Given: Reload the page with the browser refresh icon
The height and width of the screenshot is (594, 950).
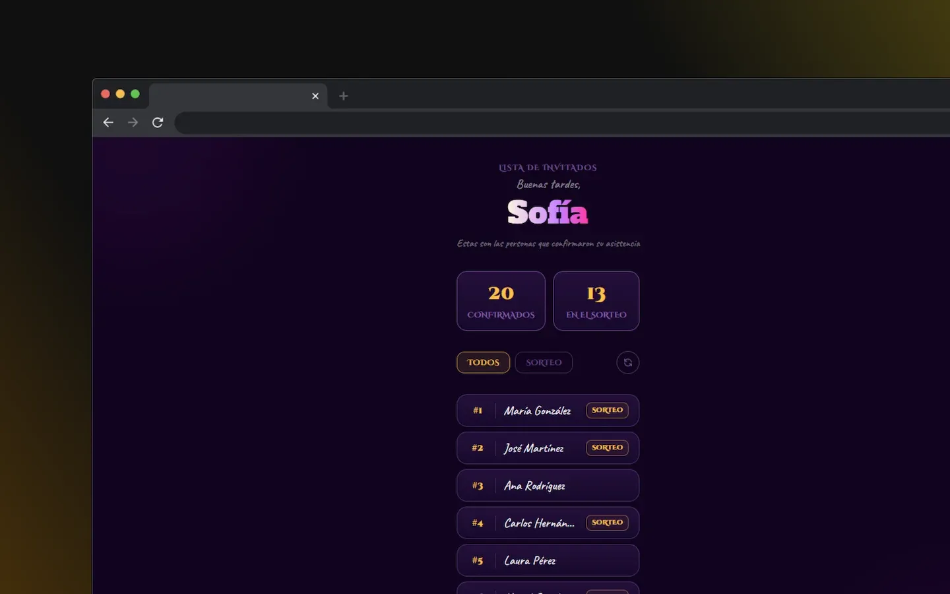Looking at the screenshot, I should click(x=158, y=123).
